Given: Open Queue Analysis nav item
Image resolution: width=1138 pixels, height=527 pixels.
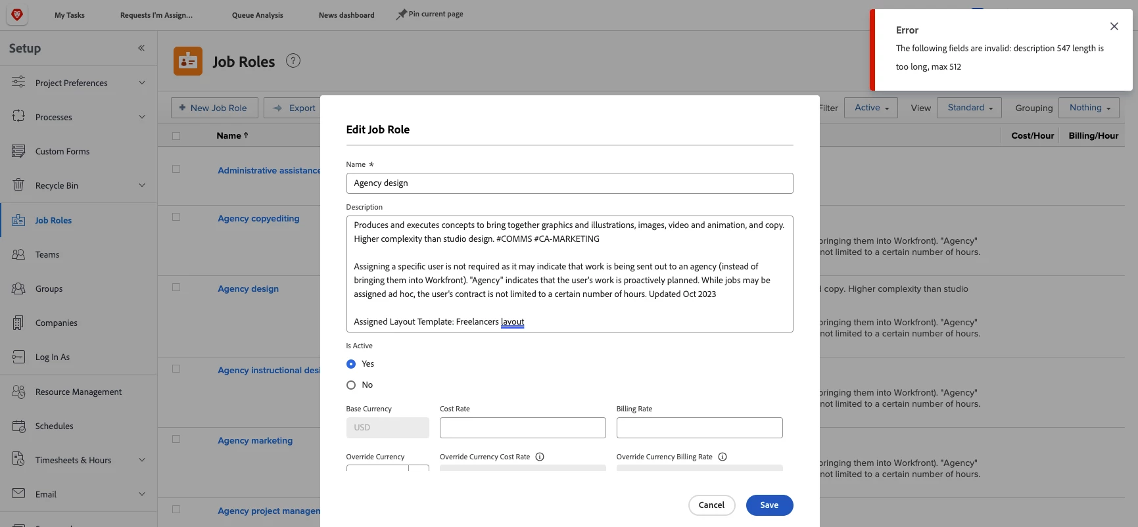Looking at the screenshot, I should (x=258, y=15).
